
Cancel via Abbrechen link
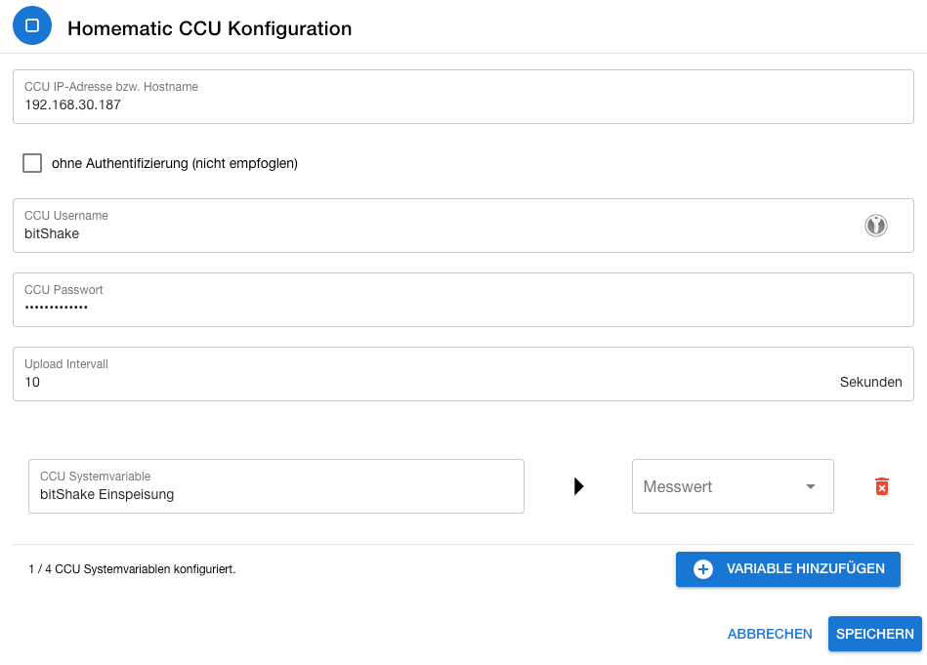[769, 634]
